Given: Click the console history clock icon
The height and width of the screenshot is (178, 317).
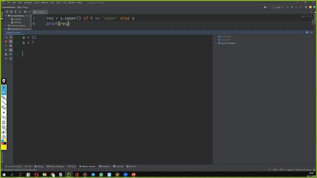Looking at the screenshot, I should coord(11,58).
